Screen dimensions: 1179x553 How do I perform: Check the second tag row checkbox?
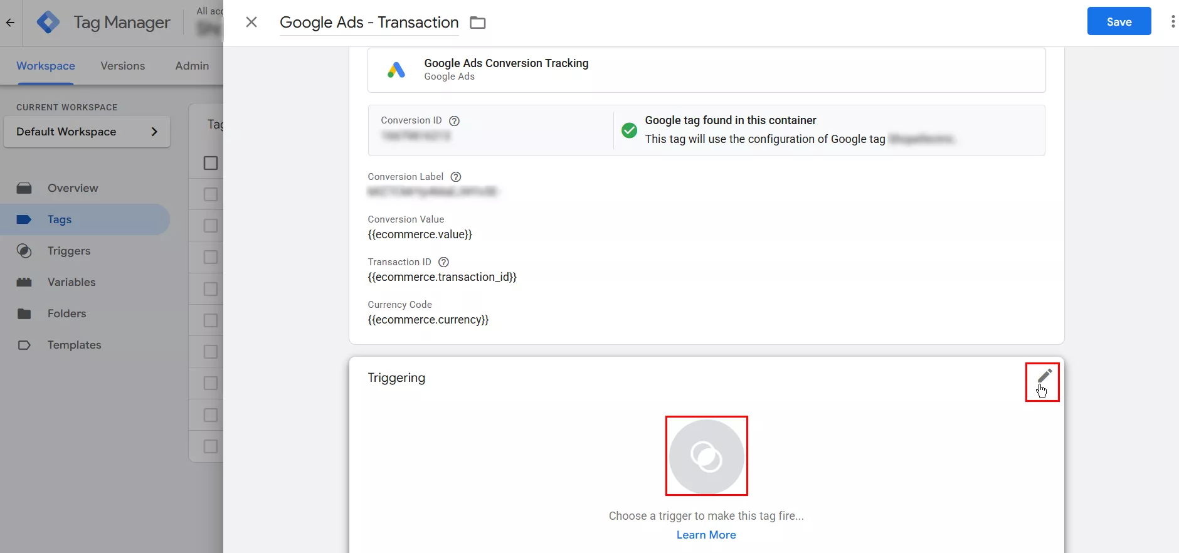click(x=211, y=226)
